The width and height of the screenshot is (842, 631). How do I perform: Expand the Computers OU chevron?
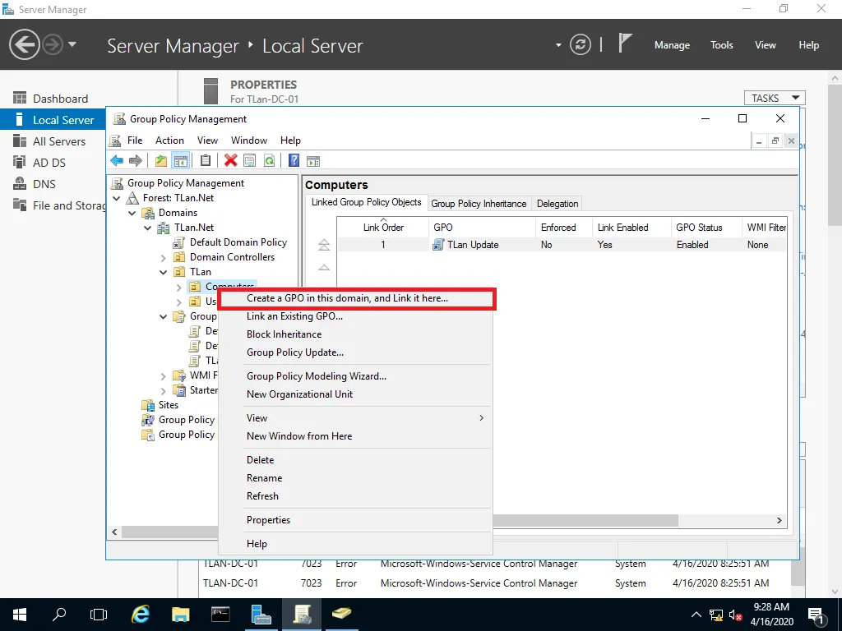178,287
